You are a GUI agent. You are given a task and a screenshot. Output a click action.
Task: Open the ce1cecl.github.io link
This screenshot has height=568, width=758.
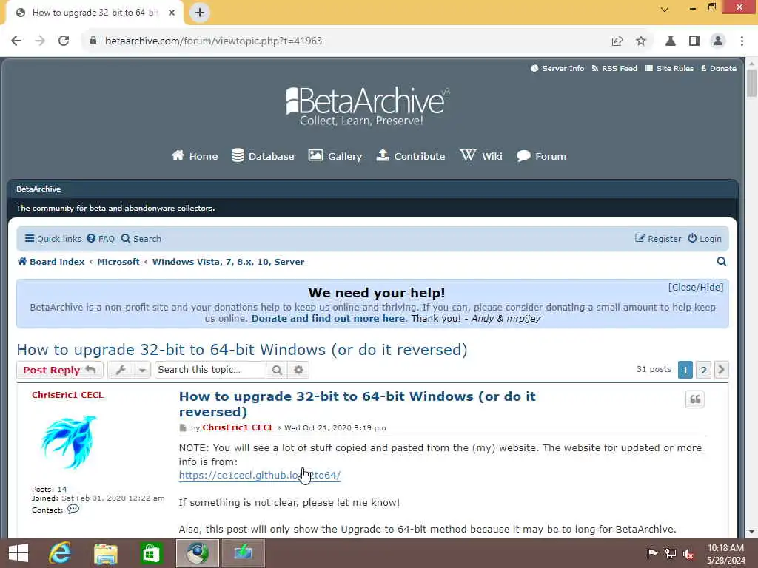(260, 476)
